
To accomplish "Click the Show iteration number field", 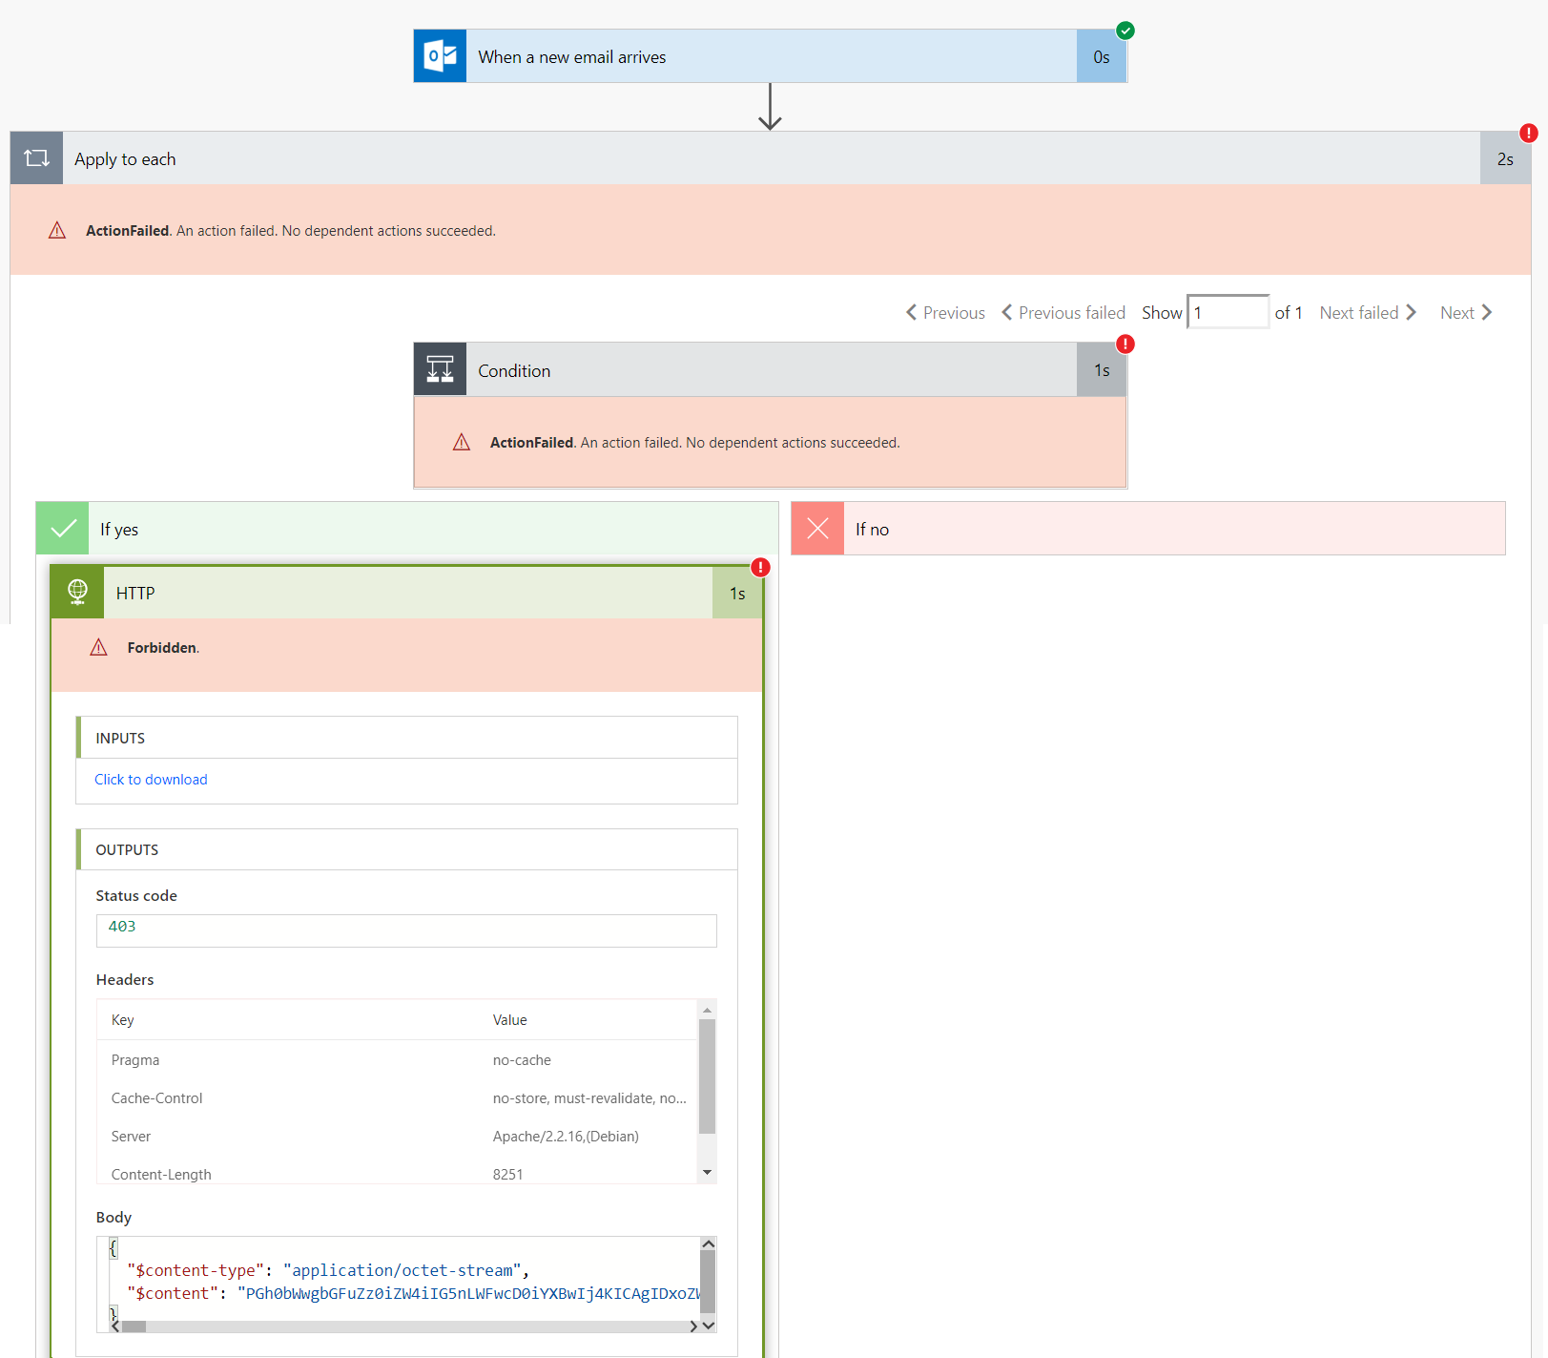I will click(1228, 312).
